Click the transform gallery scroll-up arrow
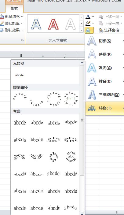124x215 pixels. (x=82, y=63)
